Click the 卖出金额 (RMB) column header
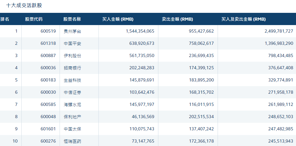Viewport: 296px width, 146px height. pyautogui.click(x=177, y=19)
